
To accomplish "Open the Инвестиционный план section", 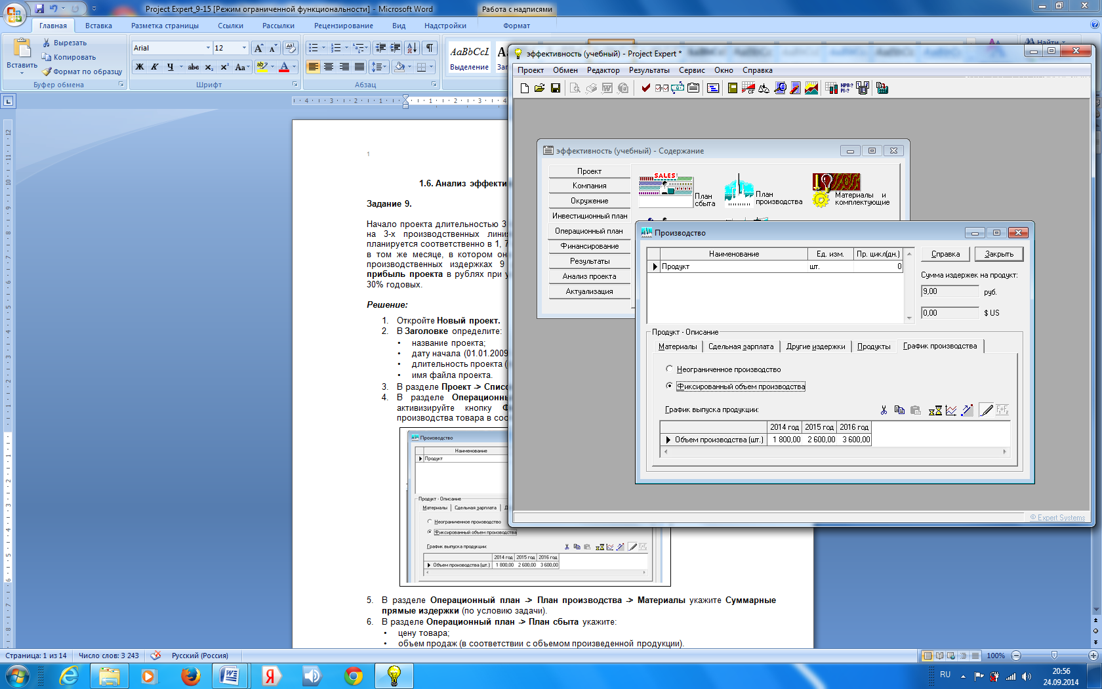I will coord(589,216).
